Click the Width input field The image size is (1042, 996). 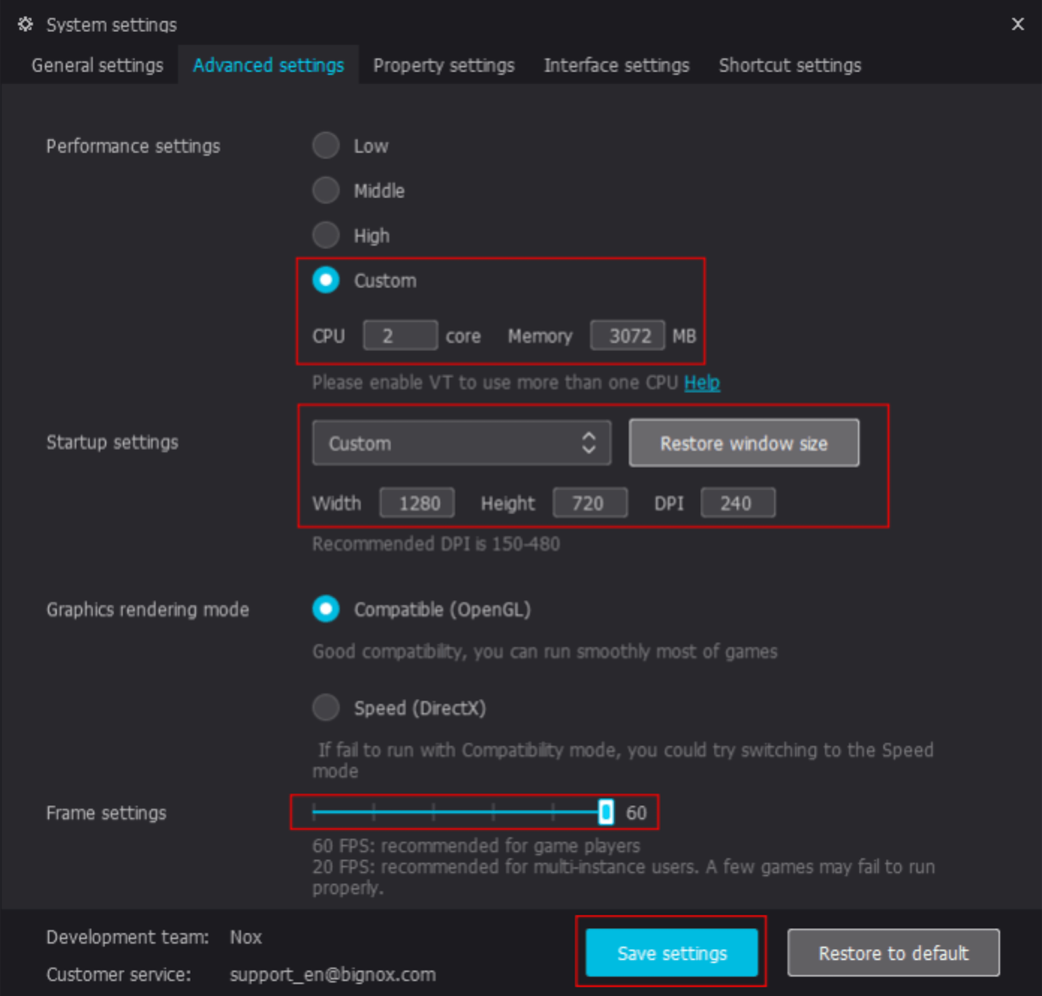click(x=417, y=503)
